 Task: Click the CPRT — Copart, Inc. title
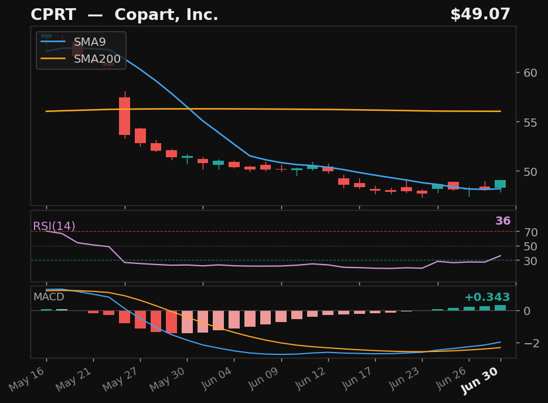coord(124,15)
